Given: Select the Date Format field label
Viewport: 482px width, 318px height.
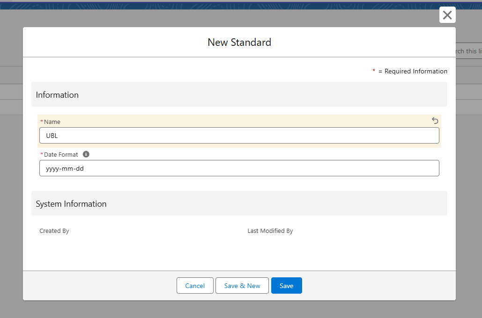Looking at the screenshot, I should coord(61,155).
